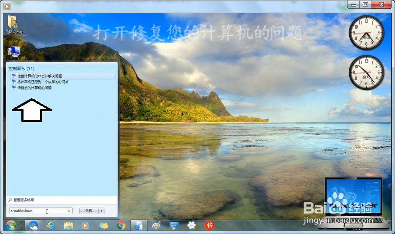This screenshot has width=395, height=234.
Task: Open the Control Panel taskbar icon
Action: pyautogui.click(x=174, y=225)
